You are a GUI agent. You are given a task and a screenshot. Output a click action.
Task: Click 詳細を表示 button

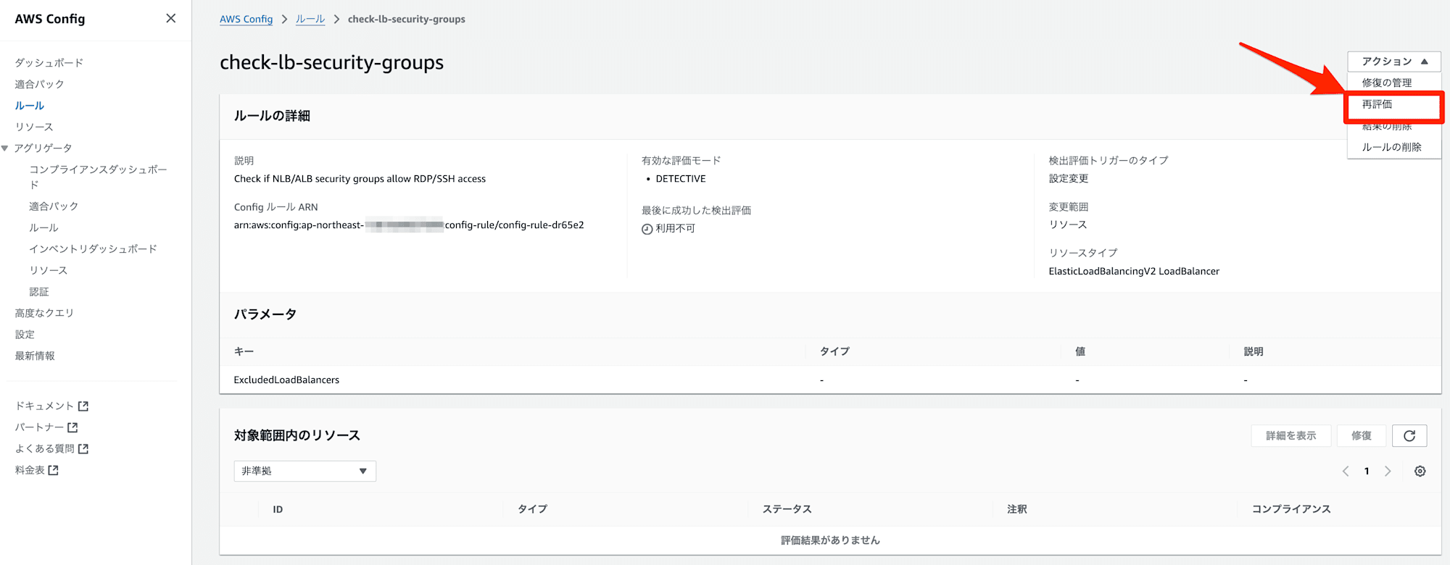tap(1291, 435)
